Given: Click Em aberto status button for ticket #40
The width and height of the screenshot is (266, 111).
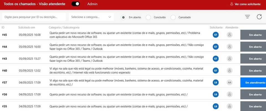Looking at the screenshot, I should point(253,71).
